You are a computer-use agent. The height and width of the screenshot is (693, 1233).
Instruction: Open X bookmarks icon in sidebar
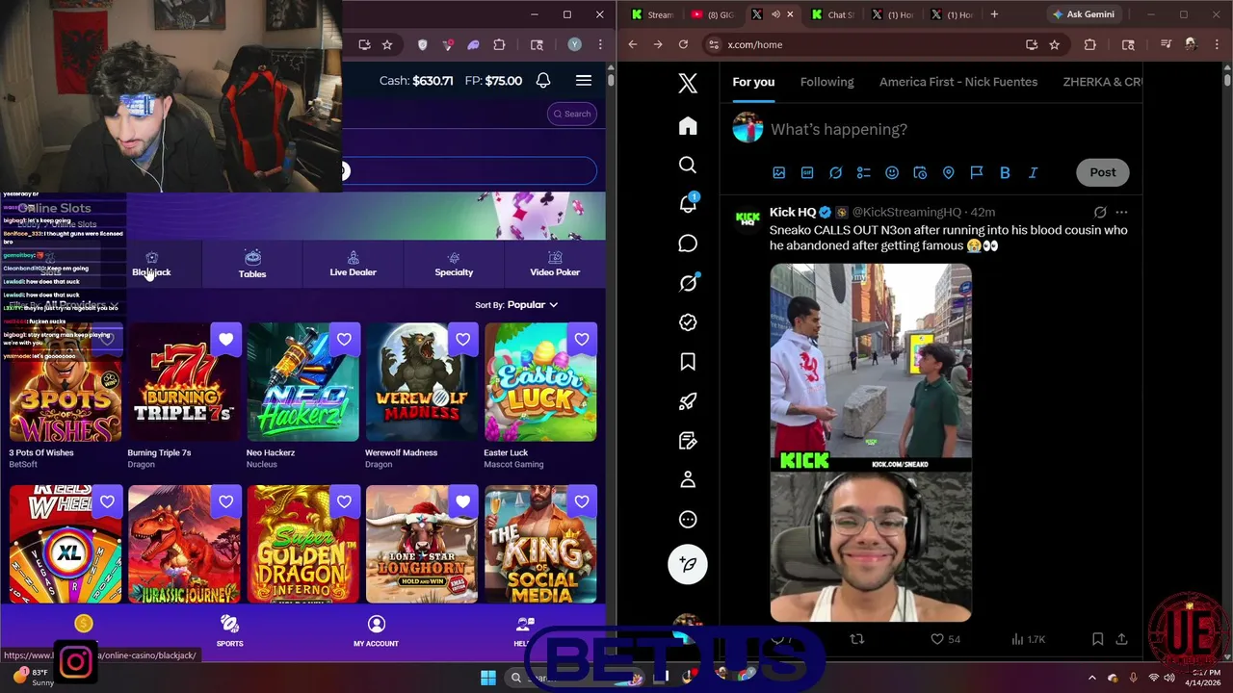(688, 362)
